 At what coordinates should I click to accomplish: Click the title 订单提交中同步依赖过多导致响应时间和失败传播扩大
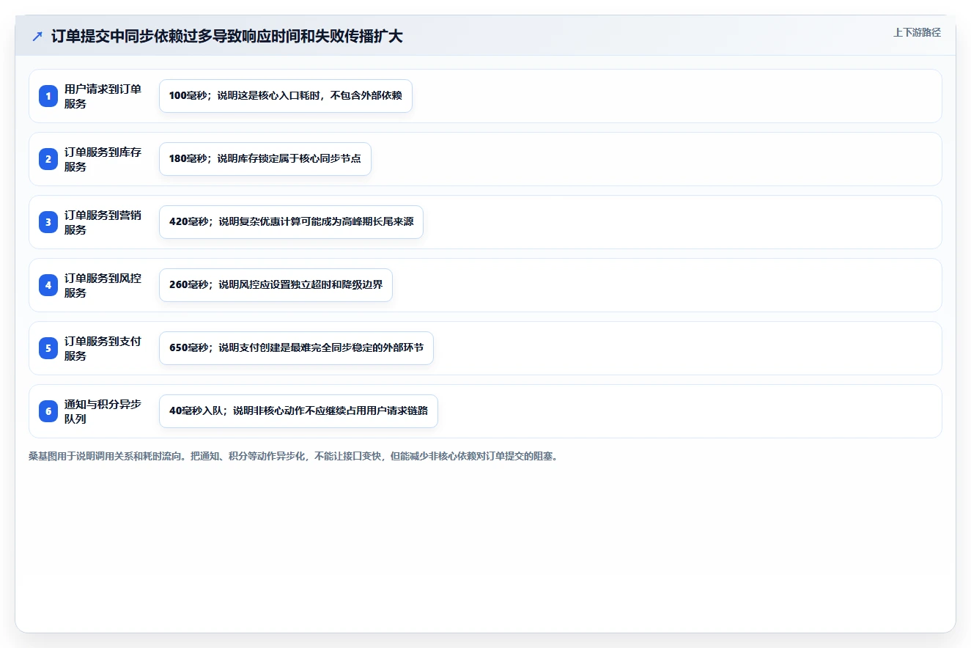point(227,37)
